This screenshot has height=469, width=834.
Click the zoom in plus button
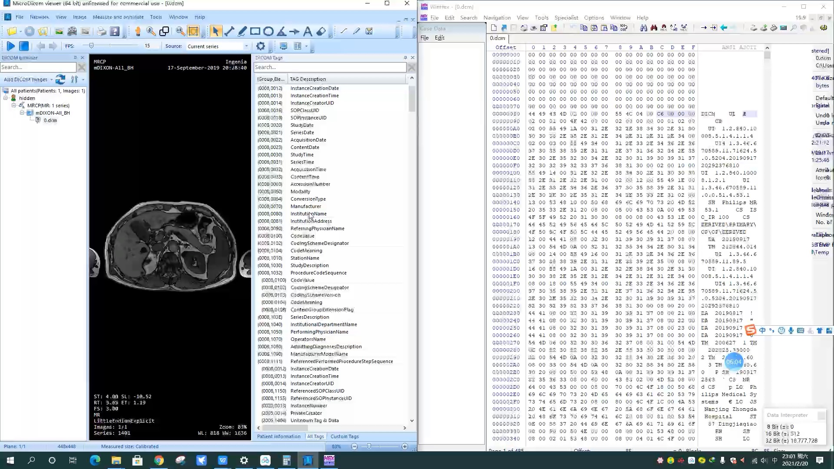click(x=405, y=446)
